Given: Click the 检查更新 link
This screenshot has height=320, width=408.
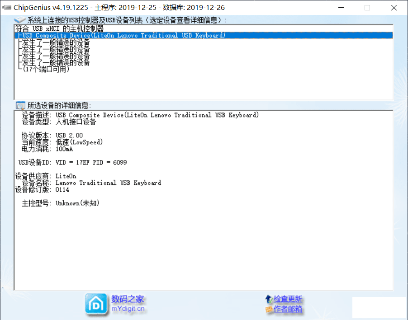Looking at the screenshot, I should click(x=288, y=299).
